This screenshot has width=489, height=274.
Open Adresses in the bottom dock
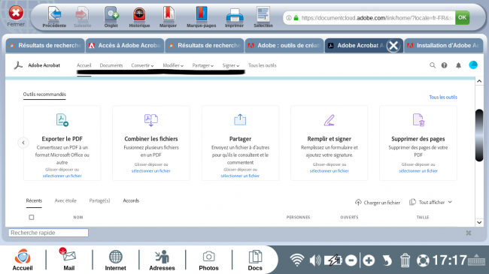click(x=162, y=260)
